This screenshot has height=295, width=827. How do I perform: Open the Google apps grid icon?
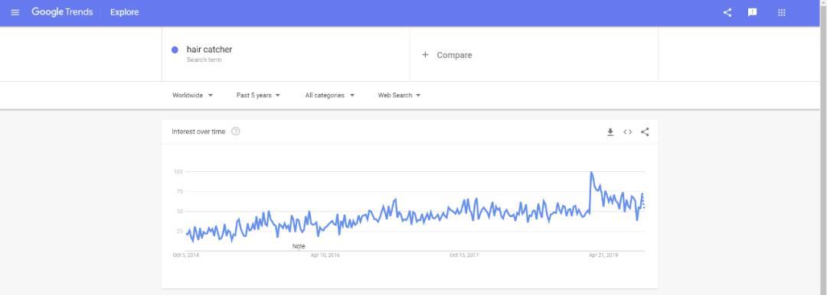(x=782, y=12)
